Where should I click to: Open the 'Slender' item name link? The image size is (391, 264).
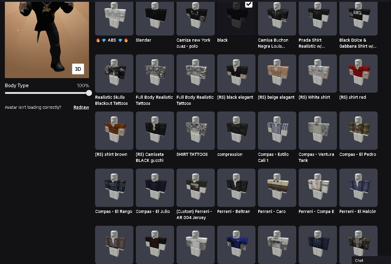pos(143,40)
